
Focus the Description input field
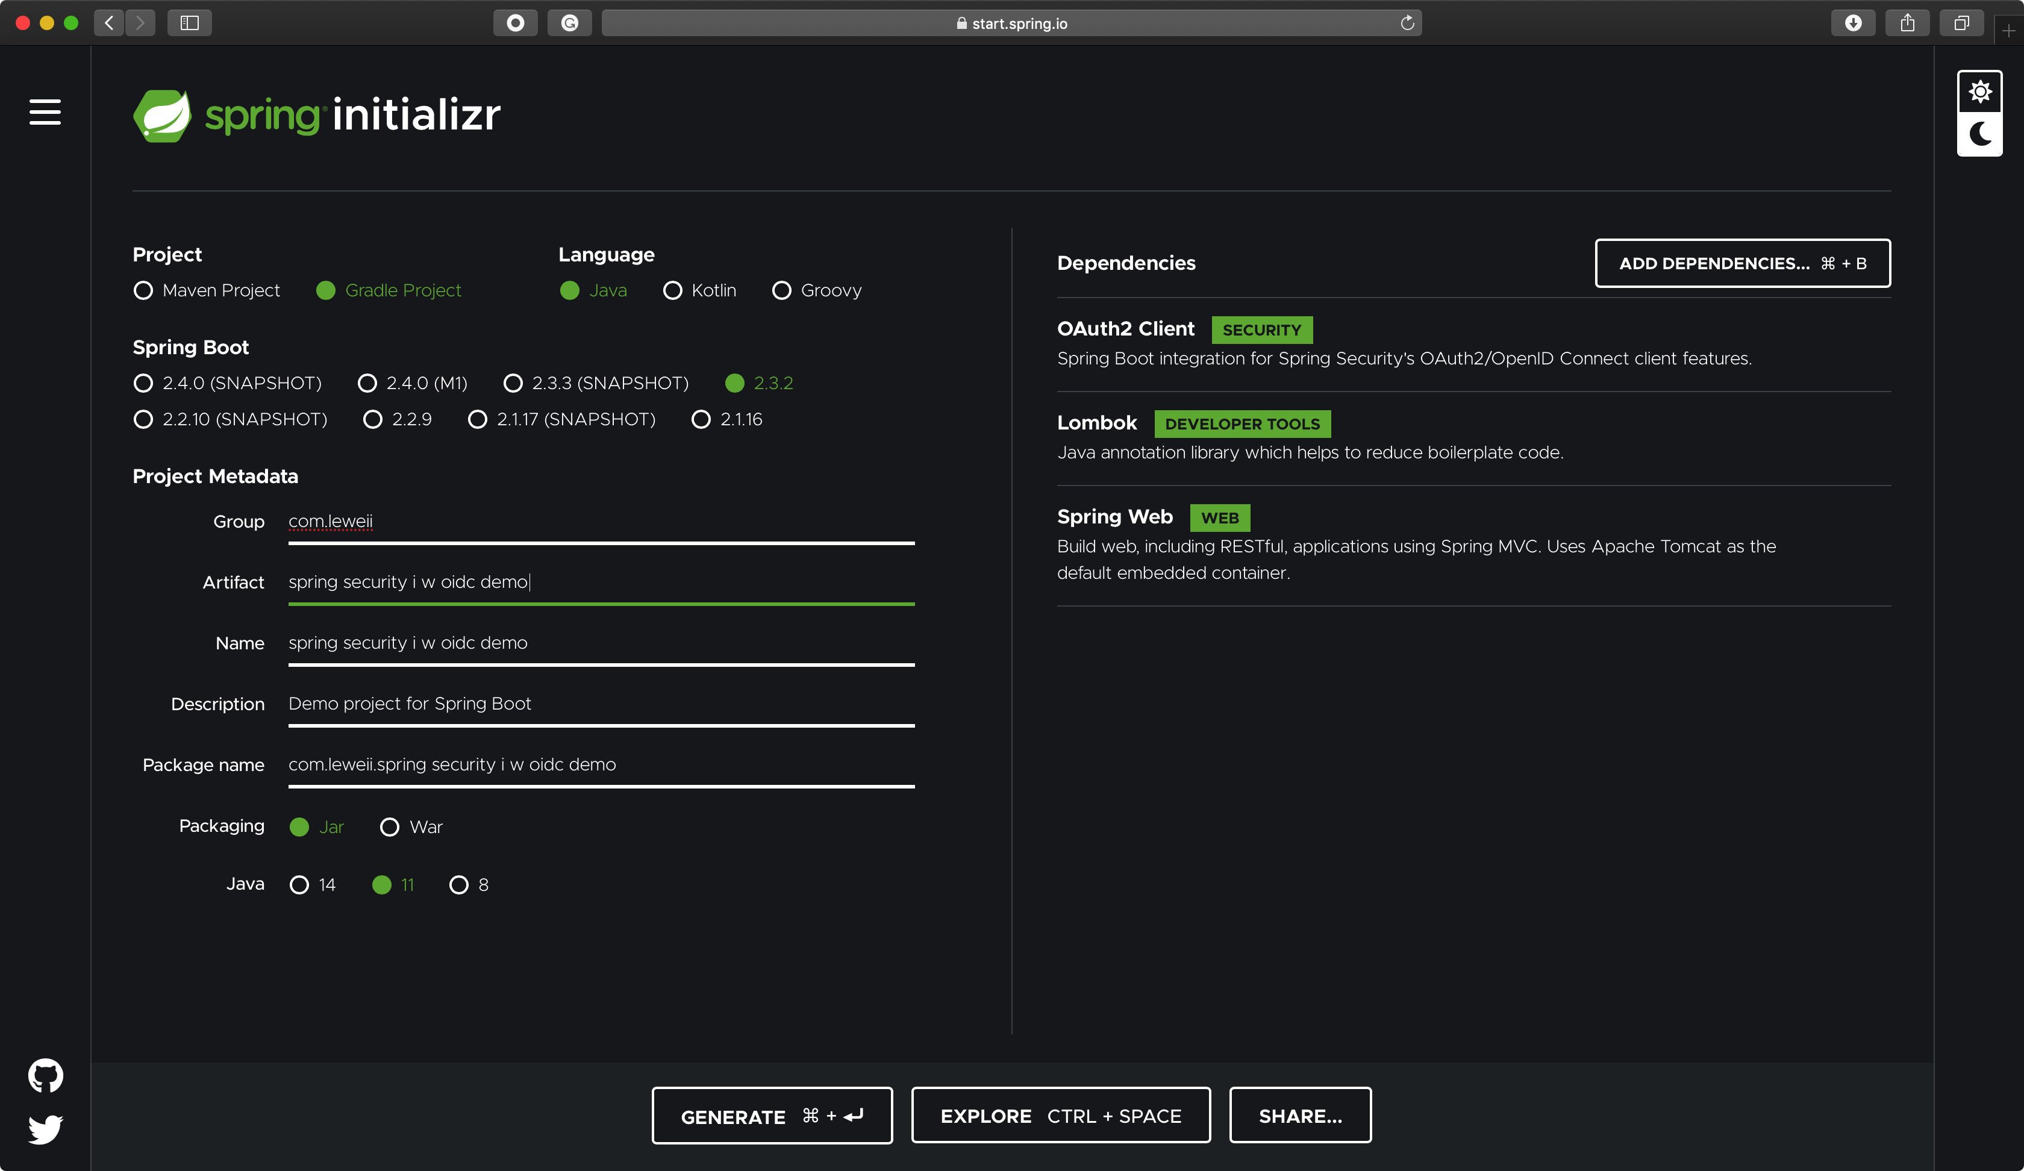601,706
